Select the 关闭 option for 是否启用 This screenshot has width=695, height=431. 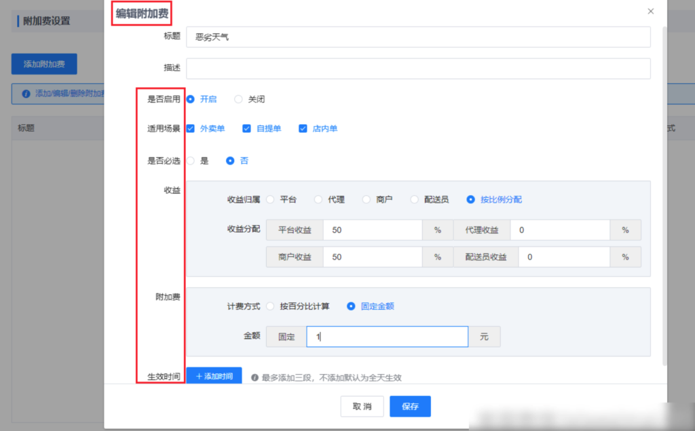click(238, 99)
